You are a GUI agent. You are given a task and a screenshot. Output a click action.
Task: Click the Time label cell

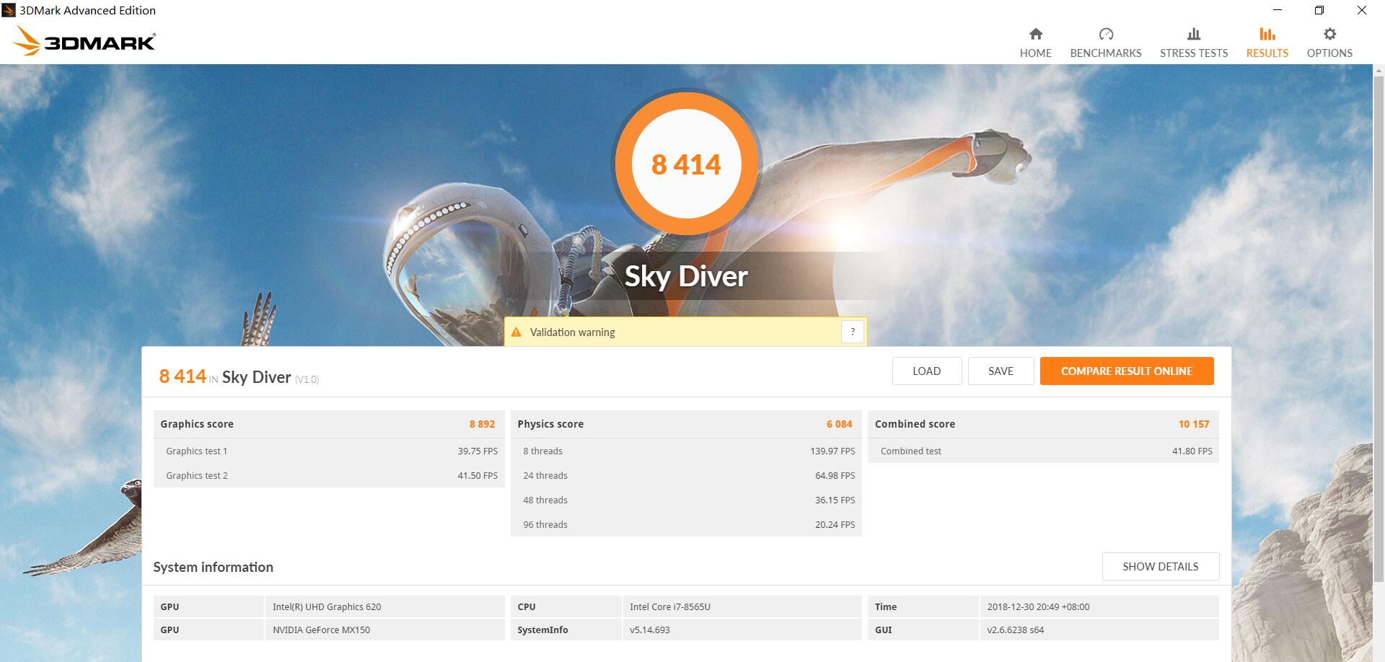(923, 606)
